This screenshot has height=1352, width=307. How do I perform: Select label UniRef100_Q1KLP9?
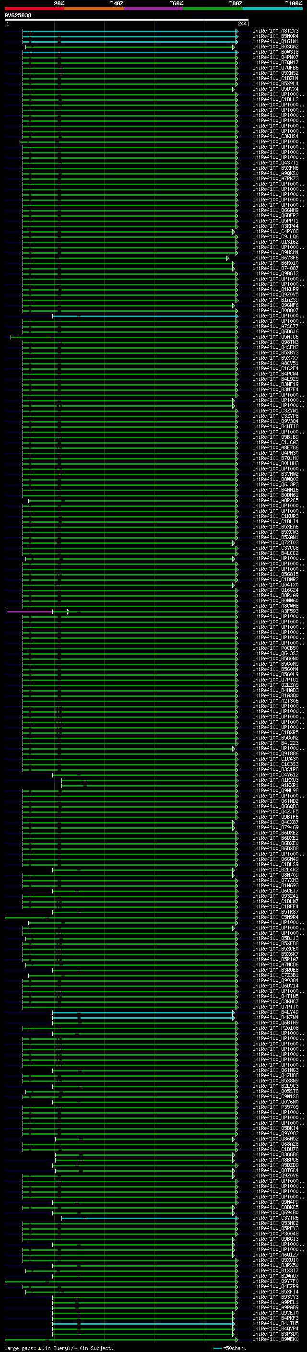click(x=275, y=290)
